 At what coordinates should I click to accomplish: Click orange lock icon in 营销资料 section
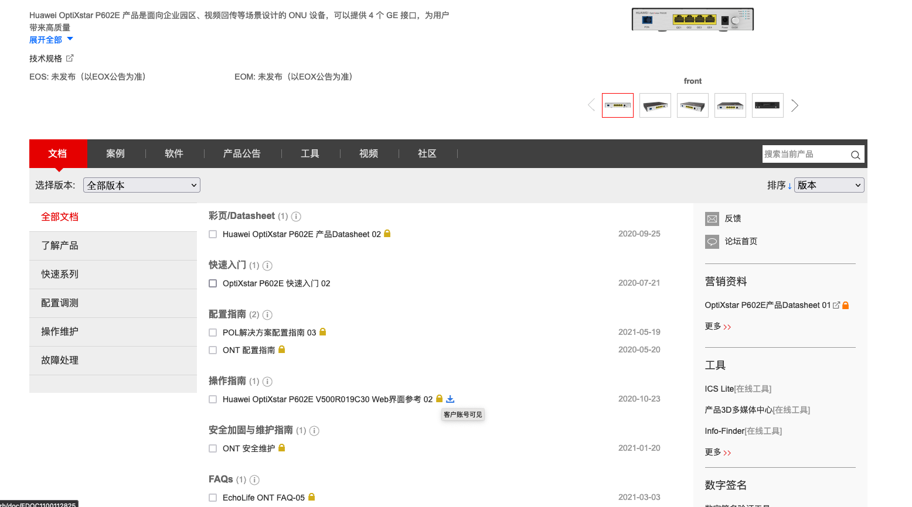pyautogui.click(x=845, y=305)
